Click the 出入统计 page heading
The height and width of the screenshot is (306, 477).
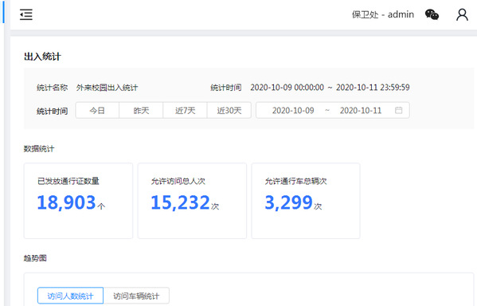pos(42,57)
